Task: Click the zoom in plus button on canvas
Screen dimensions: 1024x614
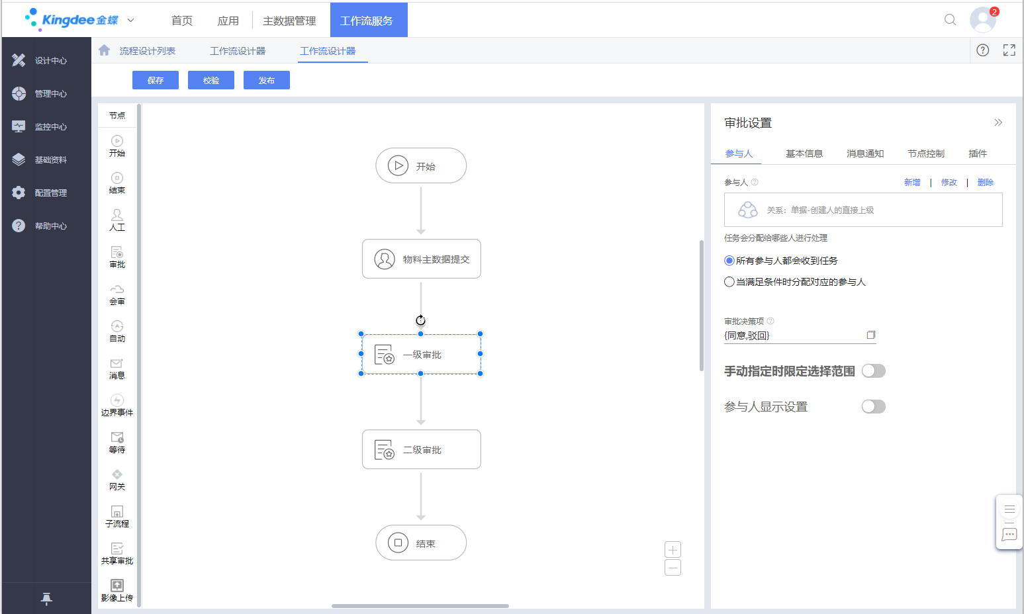Action: (x=673, y=550)
